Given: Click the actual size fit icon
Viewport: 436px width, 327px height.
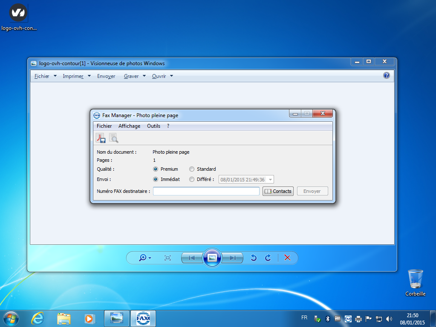Looking at the screenshot, I should (167, 258).
